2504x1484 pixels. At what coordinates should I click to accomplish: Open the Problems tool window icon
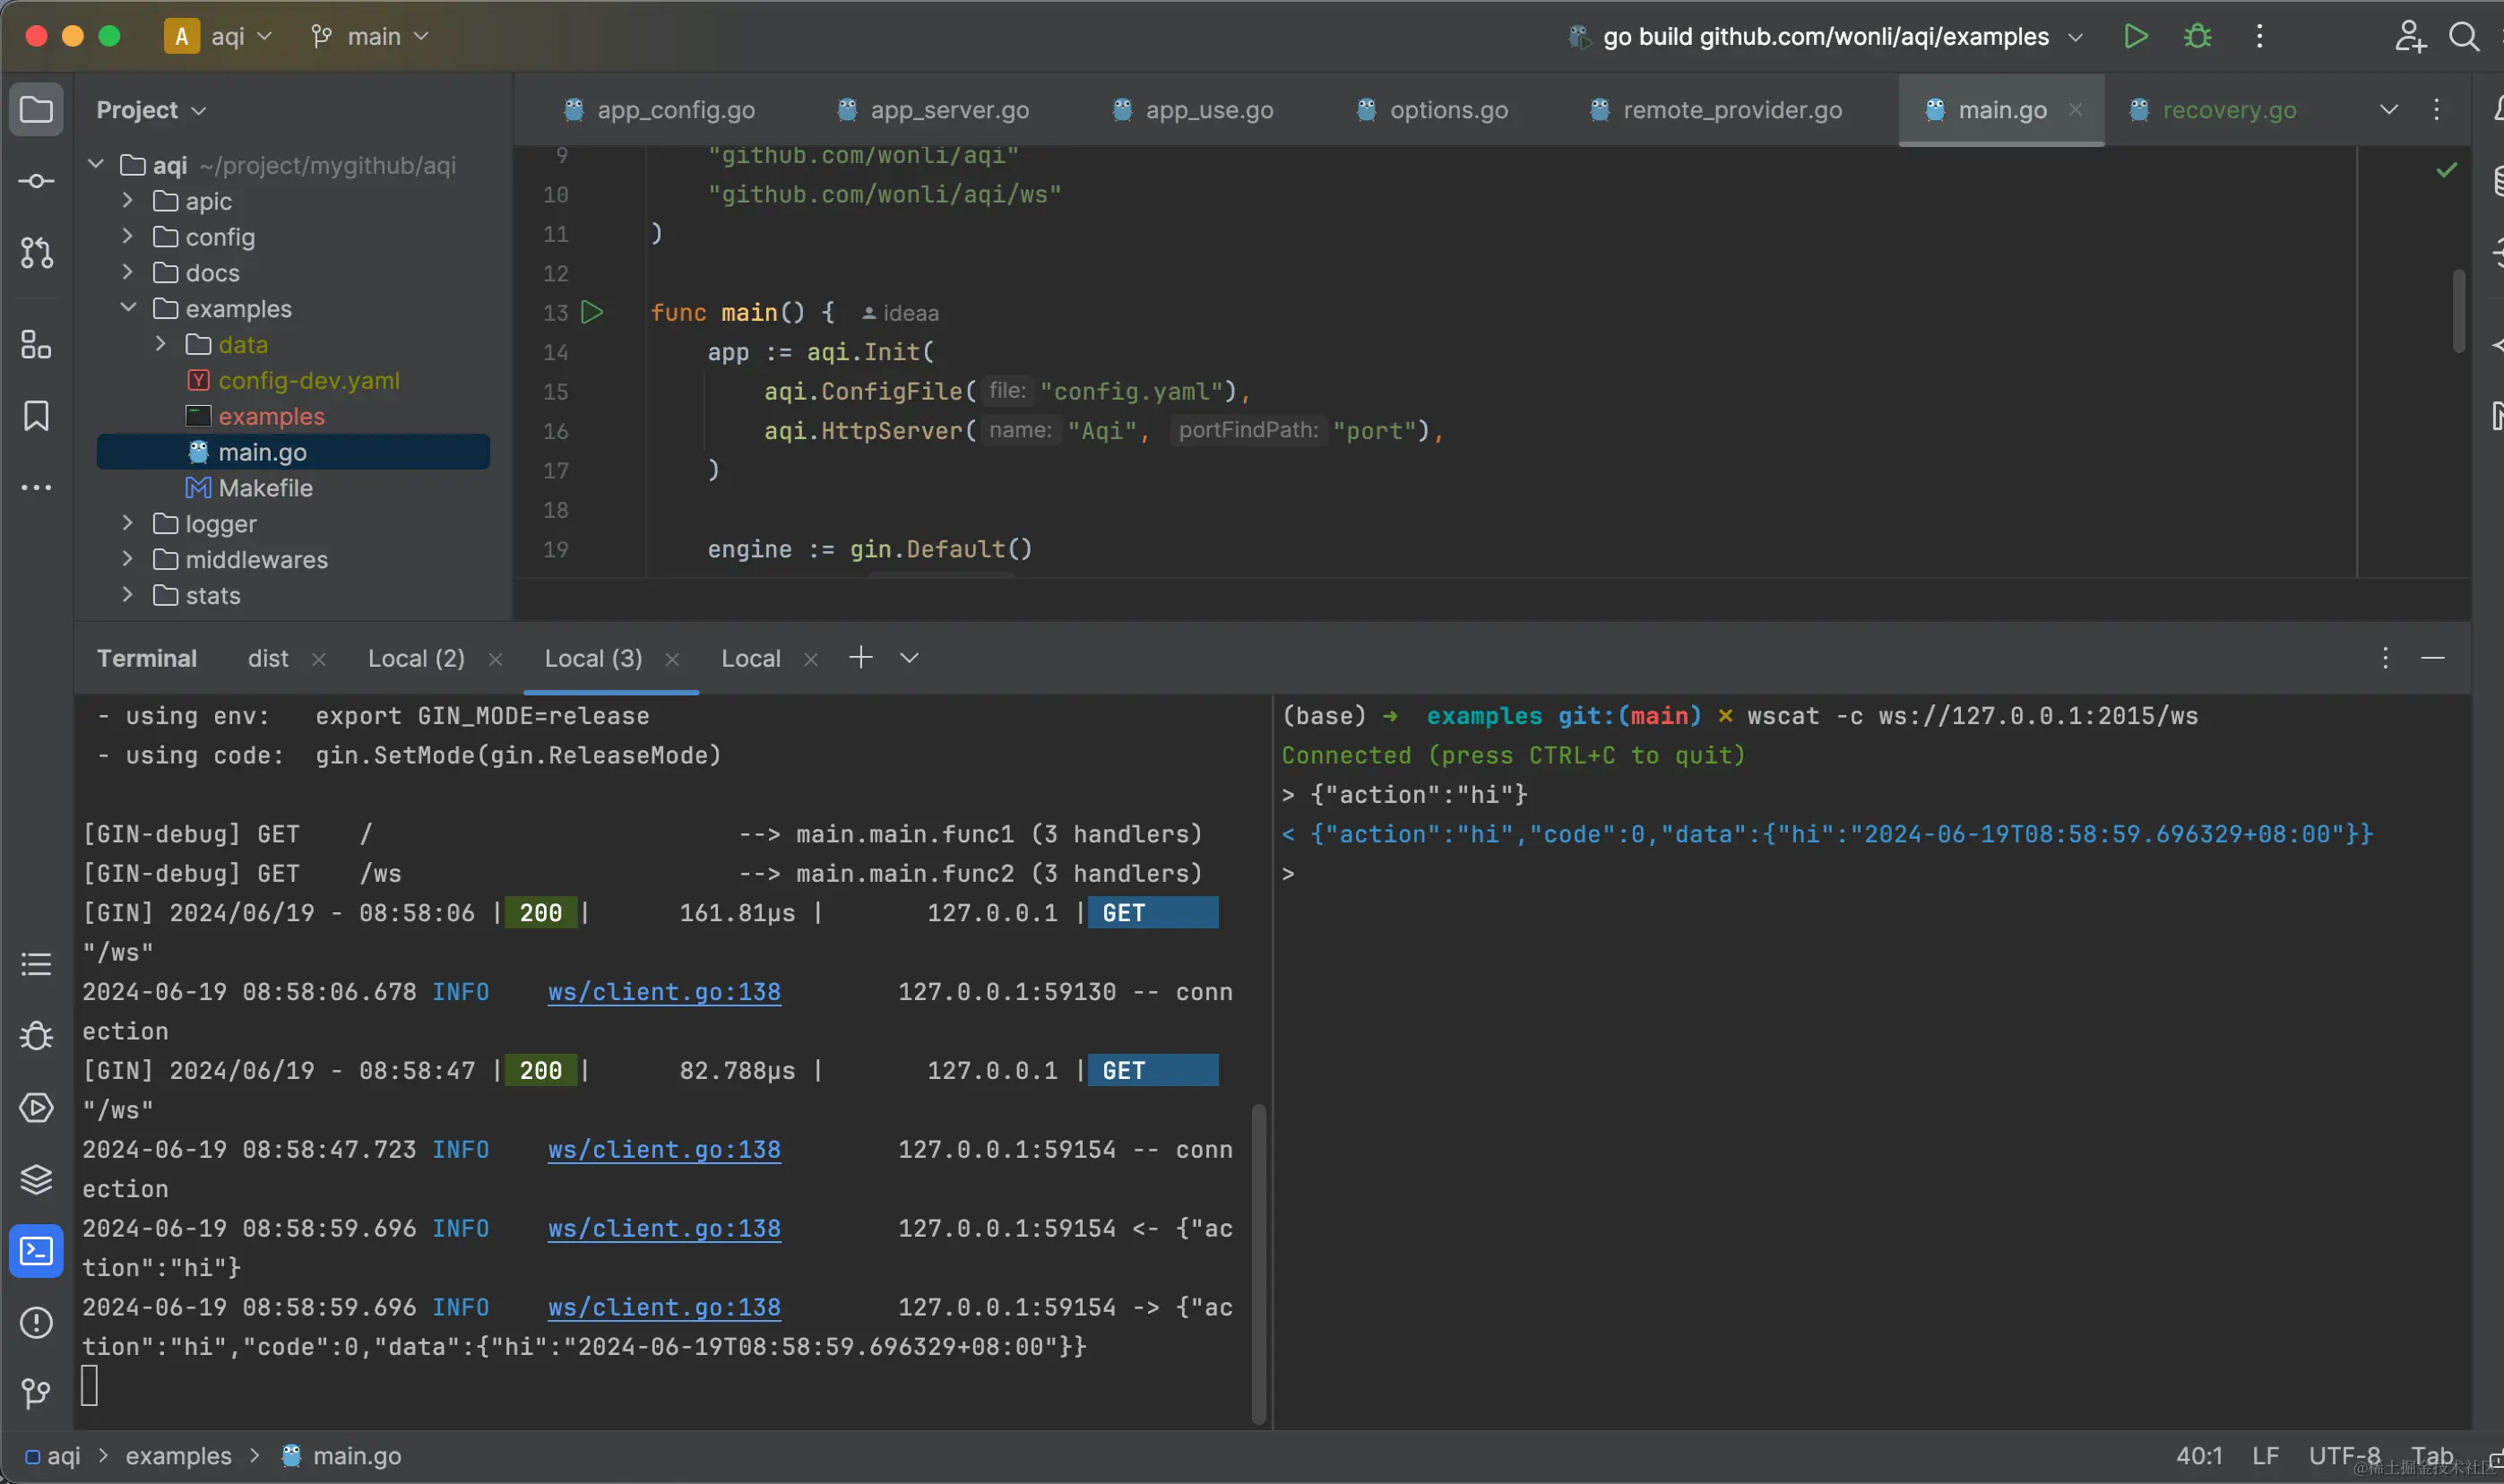coord(36,1323)
